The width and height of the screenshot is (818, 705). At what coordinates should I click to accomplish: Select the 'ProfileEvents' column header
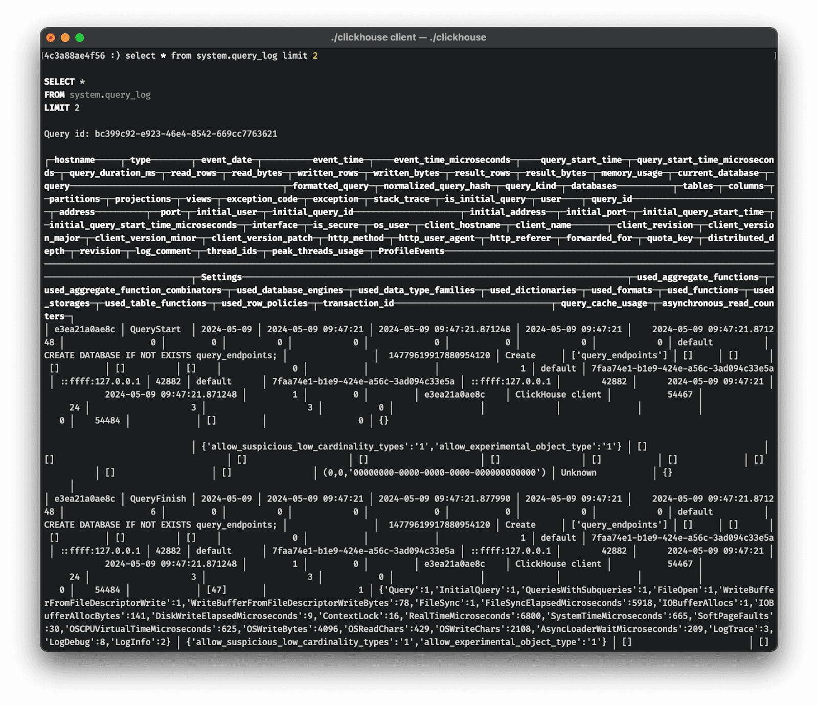411,251
